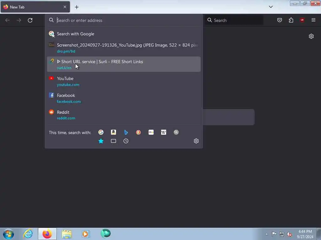Search this time with Google icon

point(101,132)
